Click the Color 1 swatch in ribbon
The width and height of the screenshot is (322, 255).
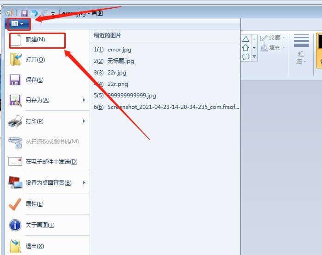320,50
